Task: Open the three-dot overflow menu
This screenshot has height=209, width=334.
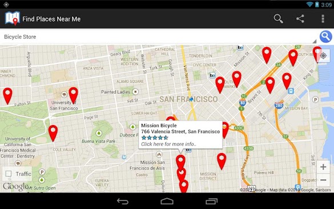Action: pos(323,19)
